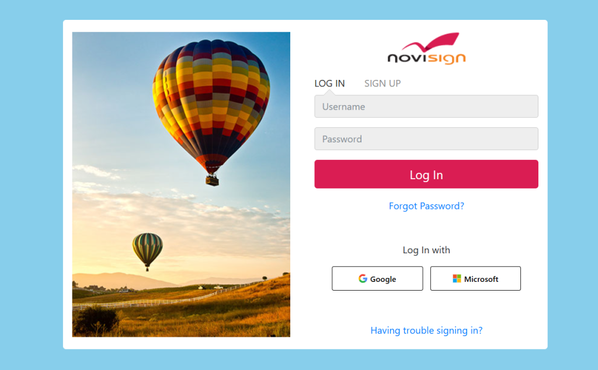Switch to the LOG IN tab
598x370 pixels.
pos(329,83)
